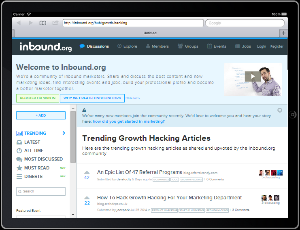Click the TOOL tag
This screenshot has width=300, height=230.
[x=174, y=180]
